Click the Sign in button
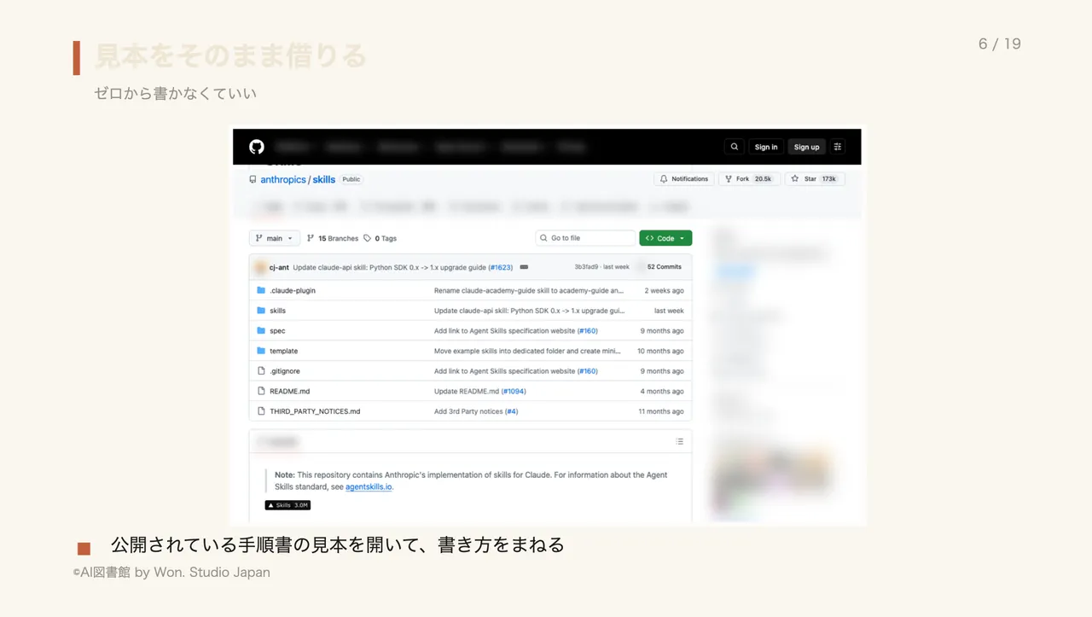The height and width of the screenshot is (617, 1092). pyautogui.click(x=766, y=147)
